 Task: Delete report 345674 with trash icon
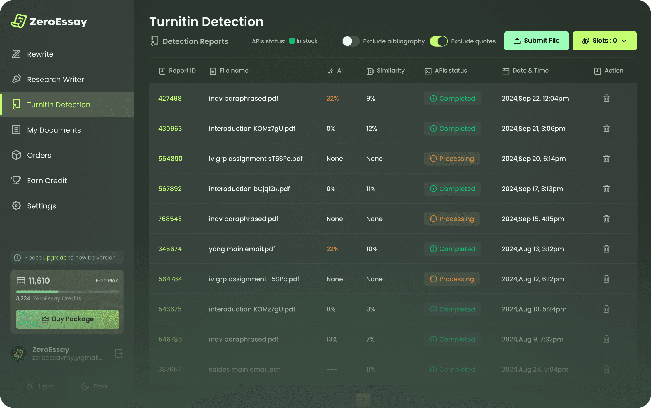click(606, 249)
